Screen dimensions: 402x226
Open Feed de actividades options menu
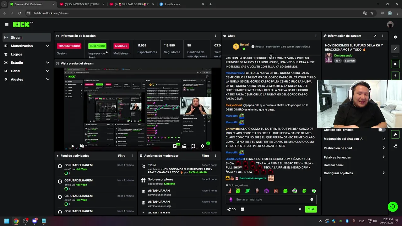[x=132, y=156]
